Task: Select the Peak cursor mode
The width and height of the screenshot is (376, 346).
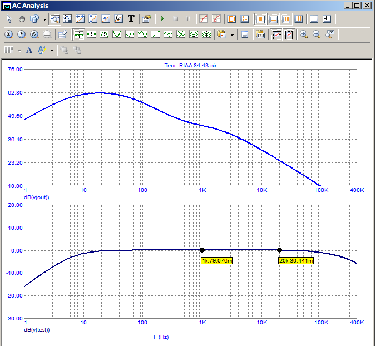Action: [104, 34]
